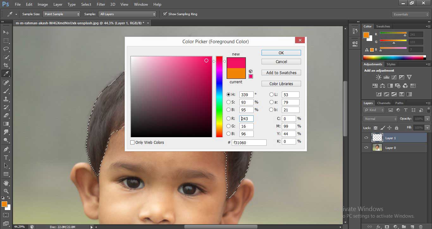Uncheck the Only Web Colors checkbox

pyautogui.click(x=132, y=142)
